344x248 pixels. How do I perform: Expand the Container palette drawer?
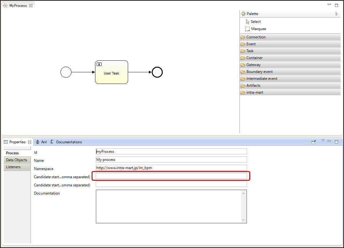point(290,58)
